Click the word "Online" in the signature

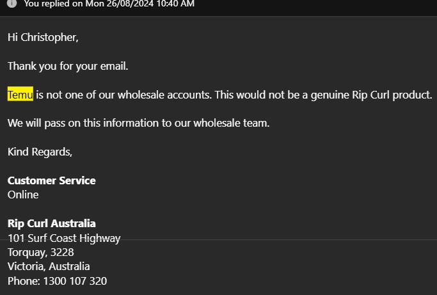[x=23, y=195]
